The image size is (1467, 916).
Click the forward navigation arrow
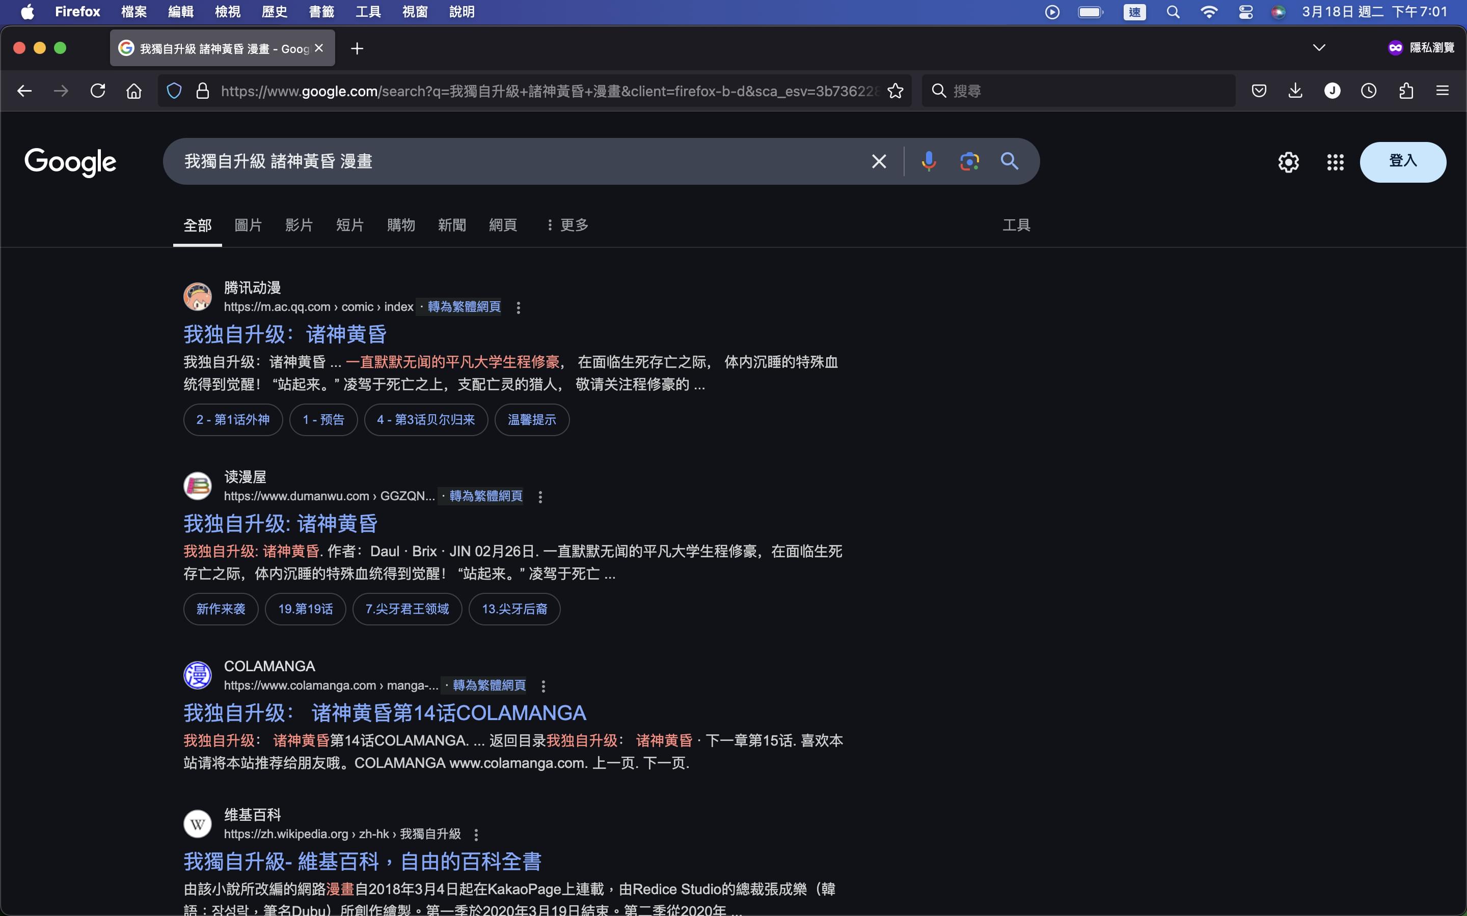point(61,91)
